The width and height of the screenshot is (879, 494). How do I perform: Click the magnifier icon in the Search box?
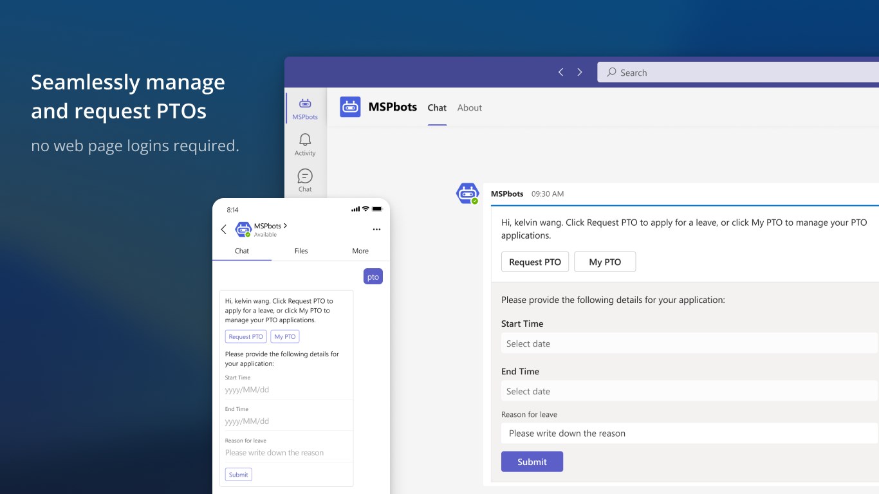tap(612, 72)
